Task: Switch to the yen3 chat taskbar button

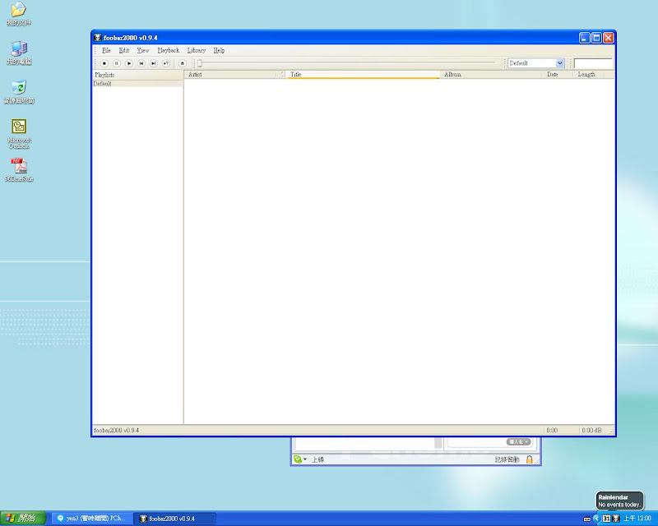Action: click(x=93, y=519)
